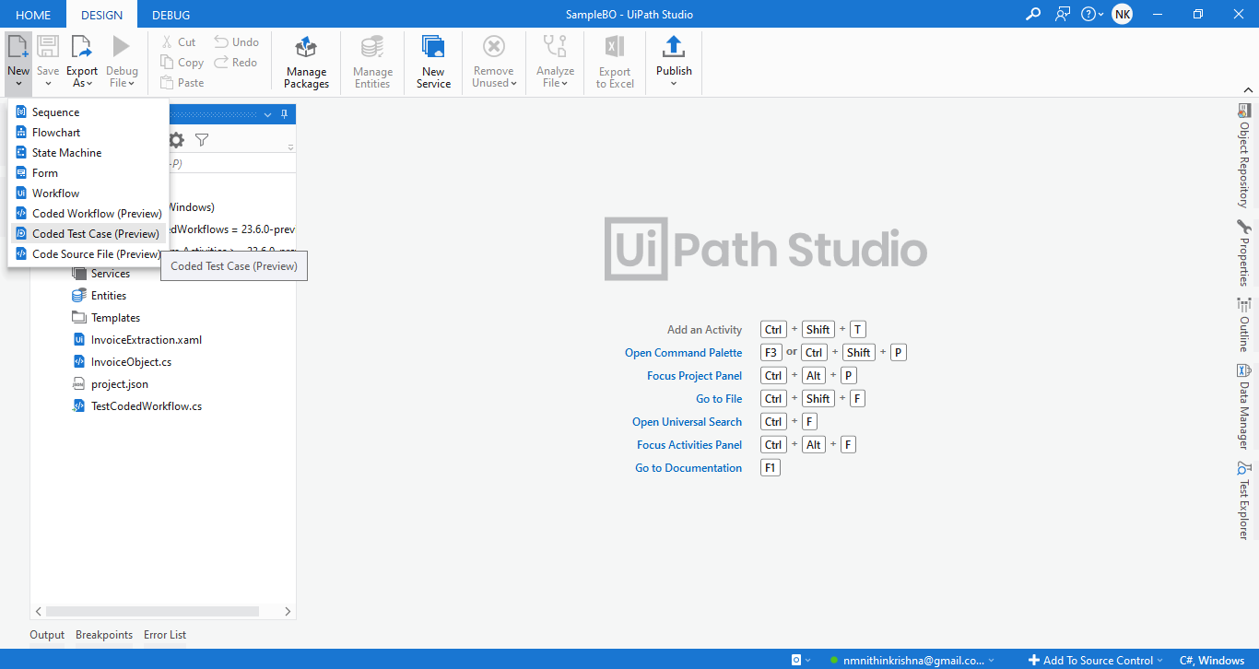Click the Debug File play icon
Screen dimensions: 1259x669
coord(122,47)
